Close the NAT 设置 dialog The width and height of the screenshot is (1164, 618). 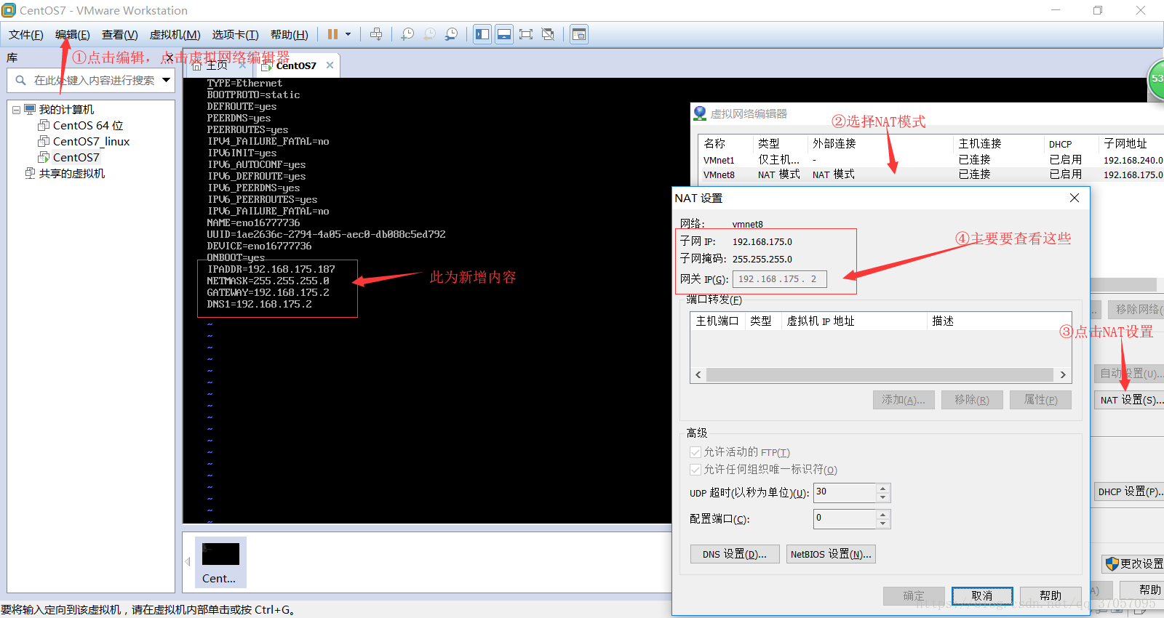pyautogui.click(x=1075, y=198)
